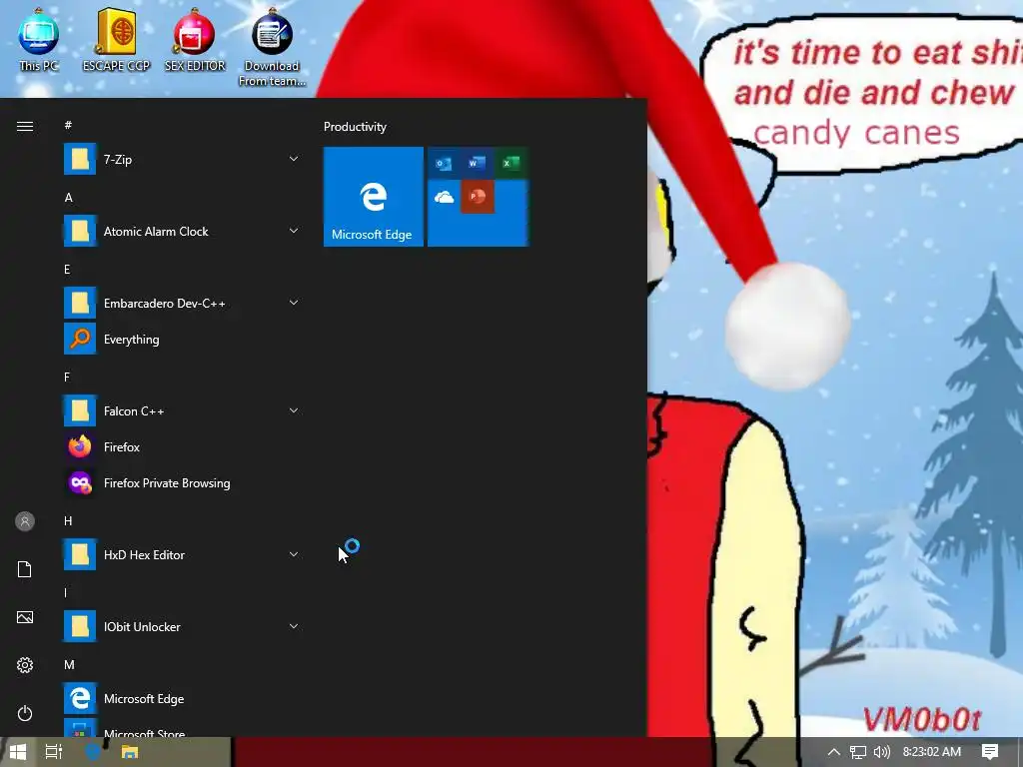The width and height of the screenshot is (1023, 767).
Task: Open the Atomic Alarm Clock folder entry
Action: (x=183, y=231)
